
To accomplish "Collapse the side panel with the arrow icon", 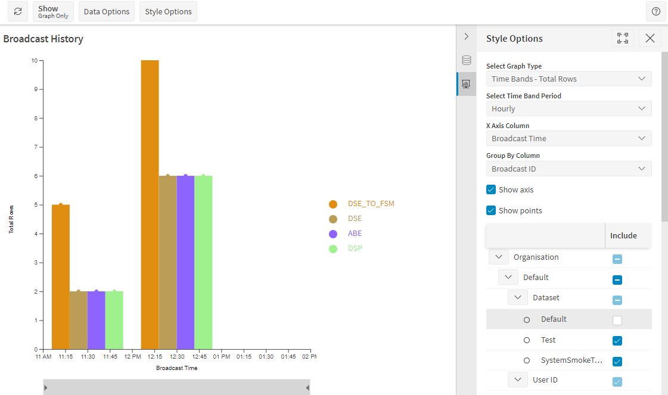I will tap(467, 37).
